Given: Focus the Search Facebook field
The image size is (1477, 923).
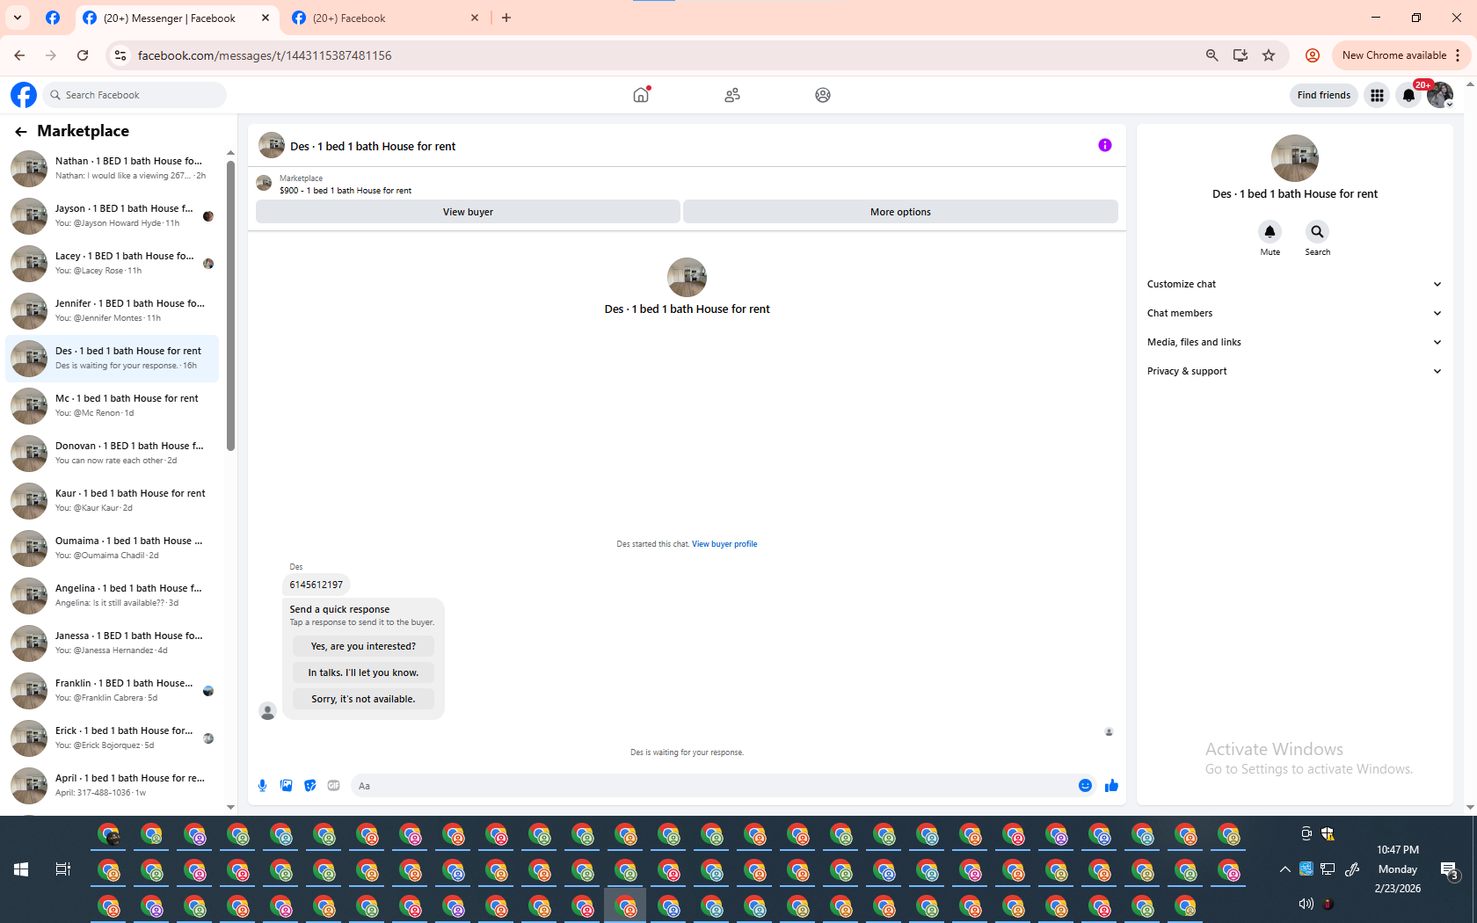Looking at the screenshot, I should point(134,95).
